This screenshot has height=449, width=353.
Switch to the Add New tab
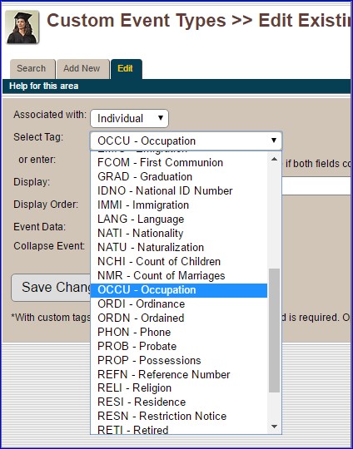[x=83, y=69]
